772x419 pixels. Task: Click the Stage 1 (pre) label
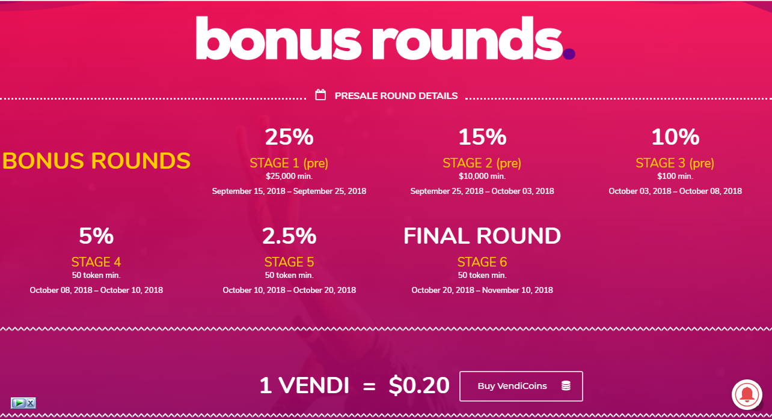289,163
